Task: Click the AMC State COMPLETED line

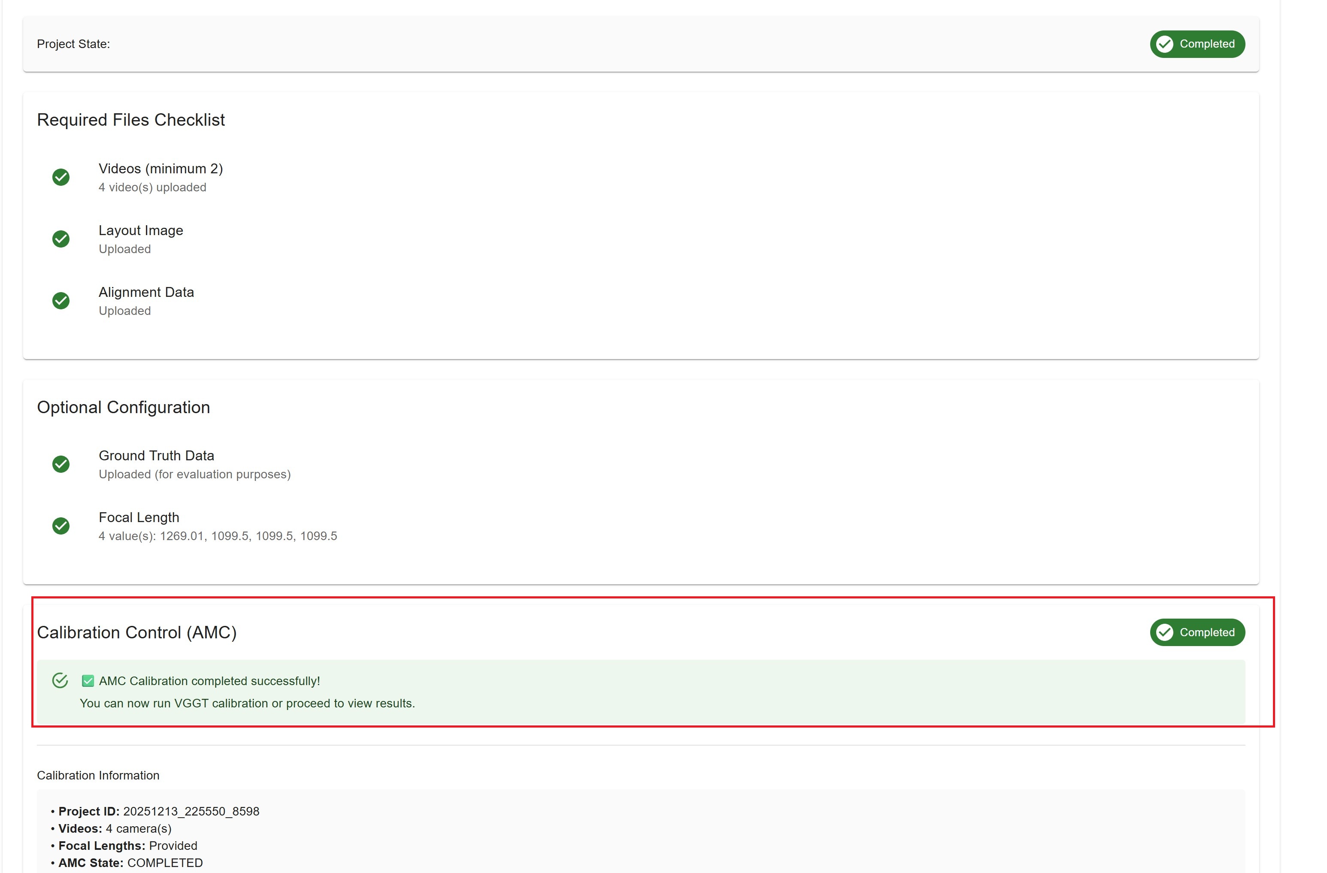Action: [x=130, y=863]
